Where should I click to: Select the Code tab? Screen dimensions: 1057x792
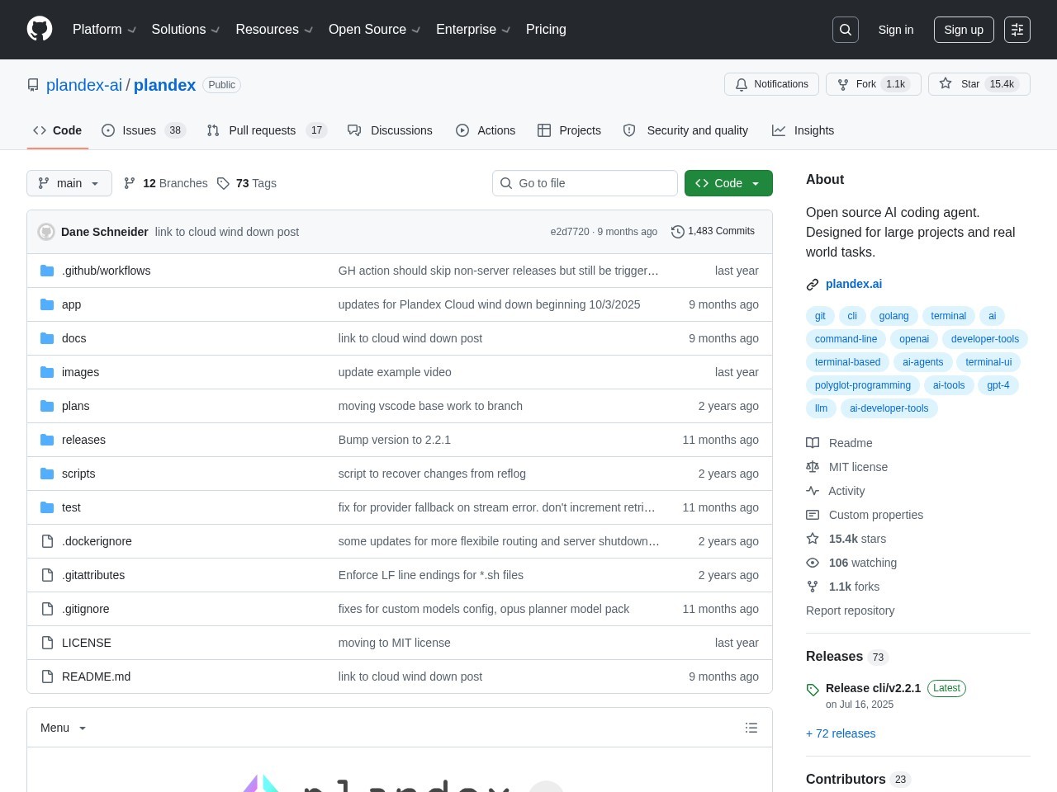click(58, 130)
